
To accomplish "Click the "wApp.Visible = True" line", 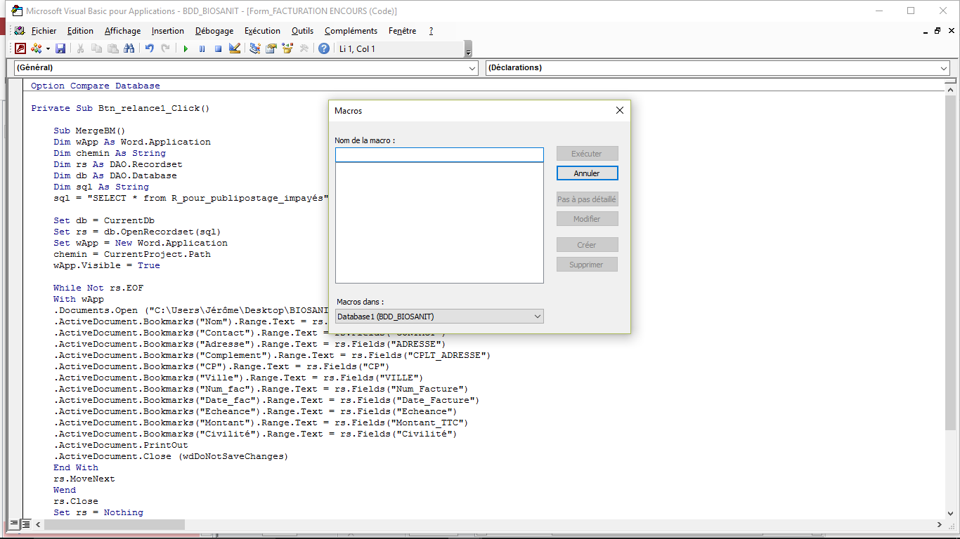I will (x=107, y=265).
